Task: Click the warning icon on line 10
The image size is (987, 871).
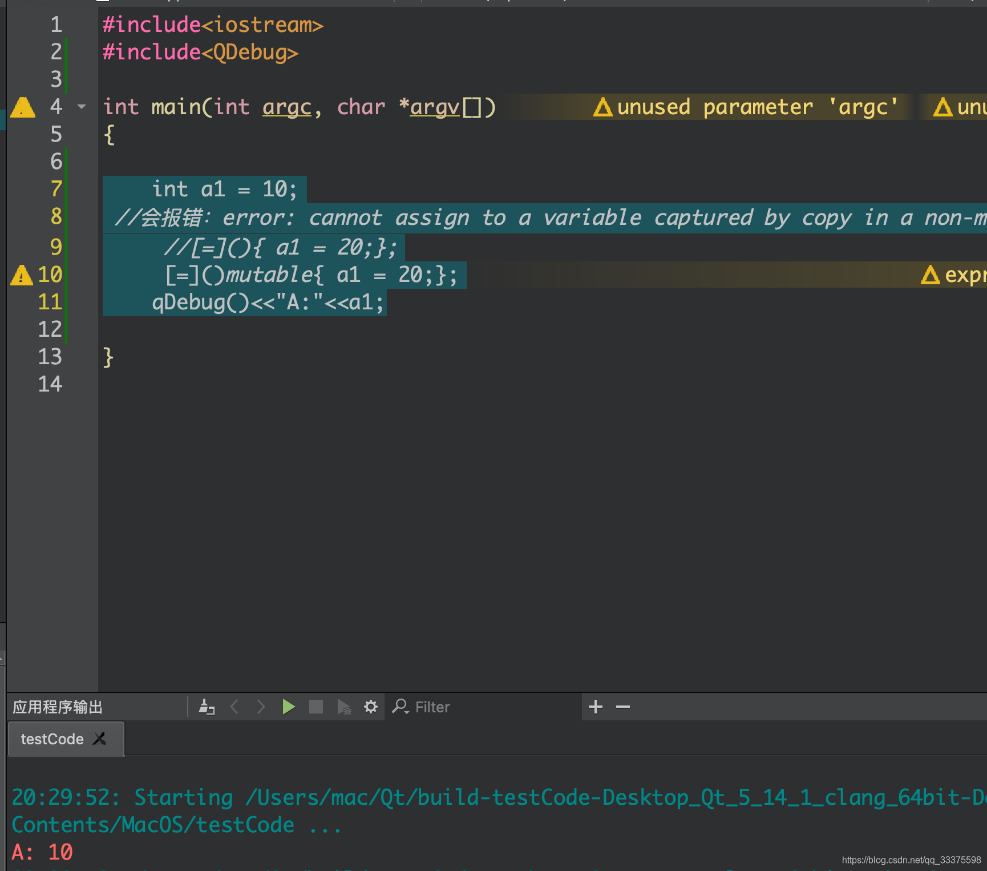Action: coord(22,275)
